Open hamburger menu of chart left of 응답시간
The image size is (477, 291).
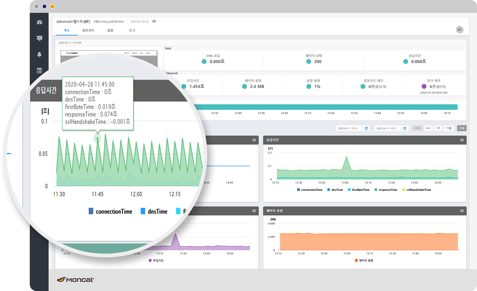pyautogui.click(x=254, y=140)
